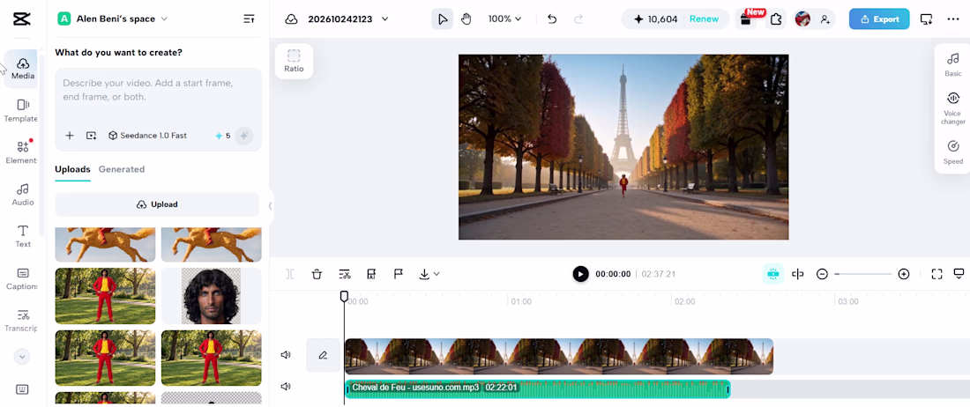The image size is (970, 407).
Task: Open the three-dot more options menu
Action: [x=953, y=19]
